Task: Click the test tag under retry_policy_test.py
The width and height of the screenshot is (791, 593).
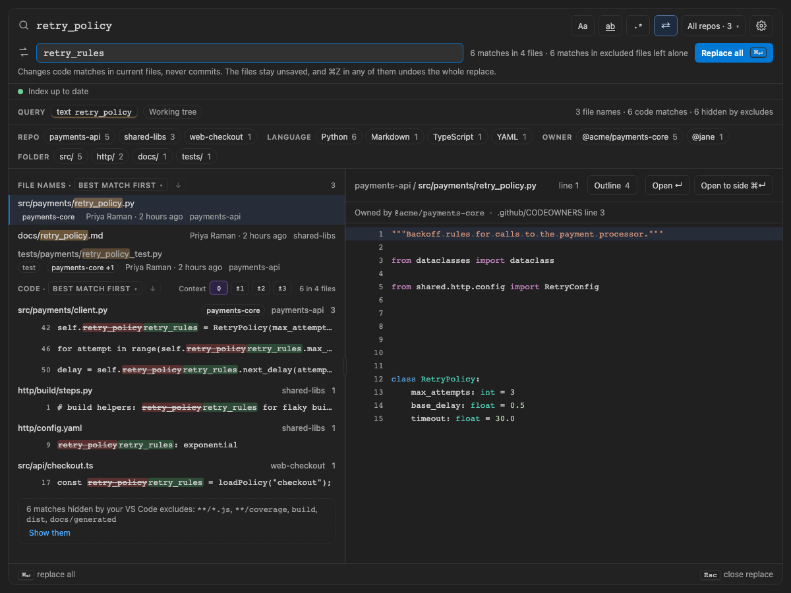Action: (x=29, y=268)
